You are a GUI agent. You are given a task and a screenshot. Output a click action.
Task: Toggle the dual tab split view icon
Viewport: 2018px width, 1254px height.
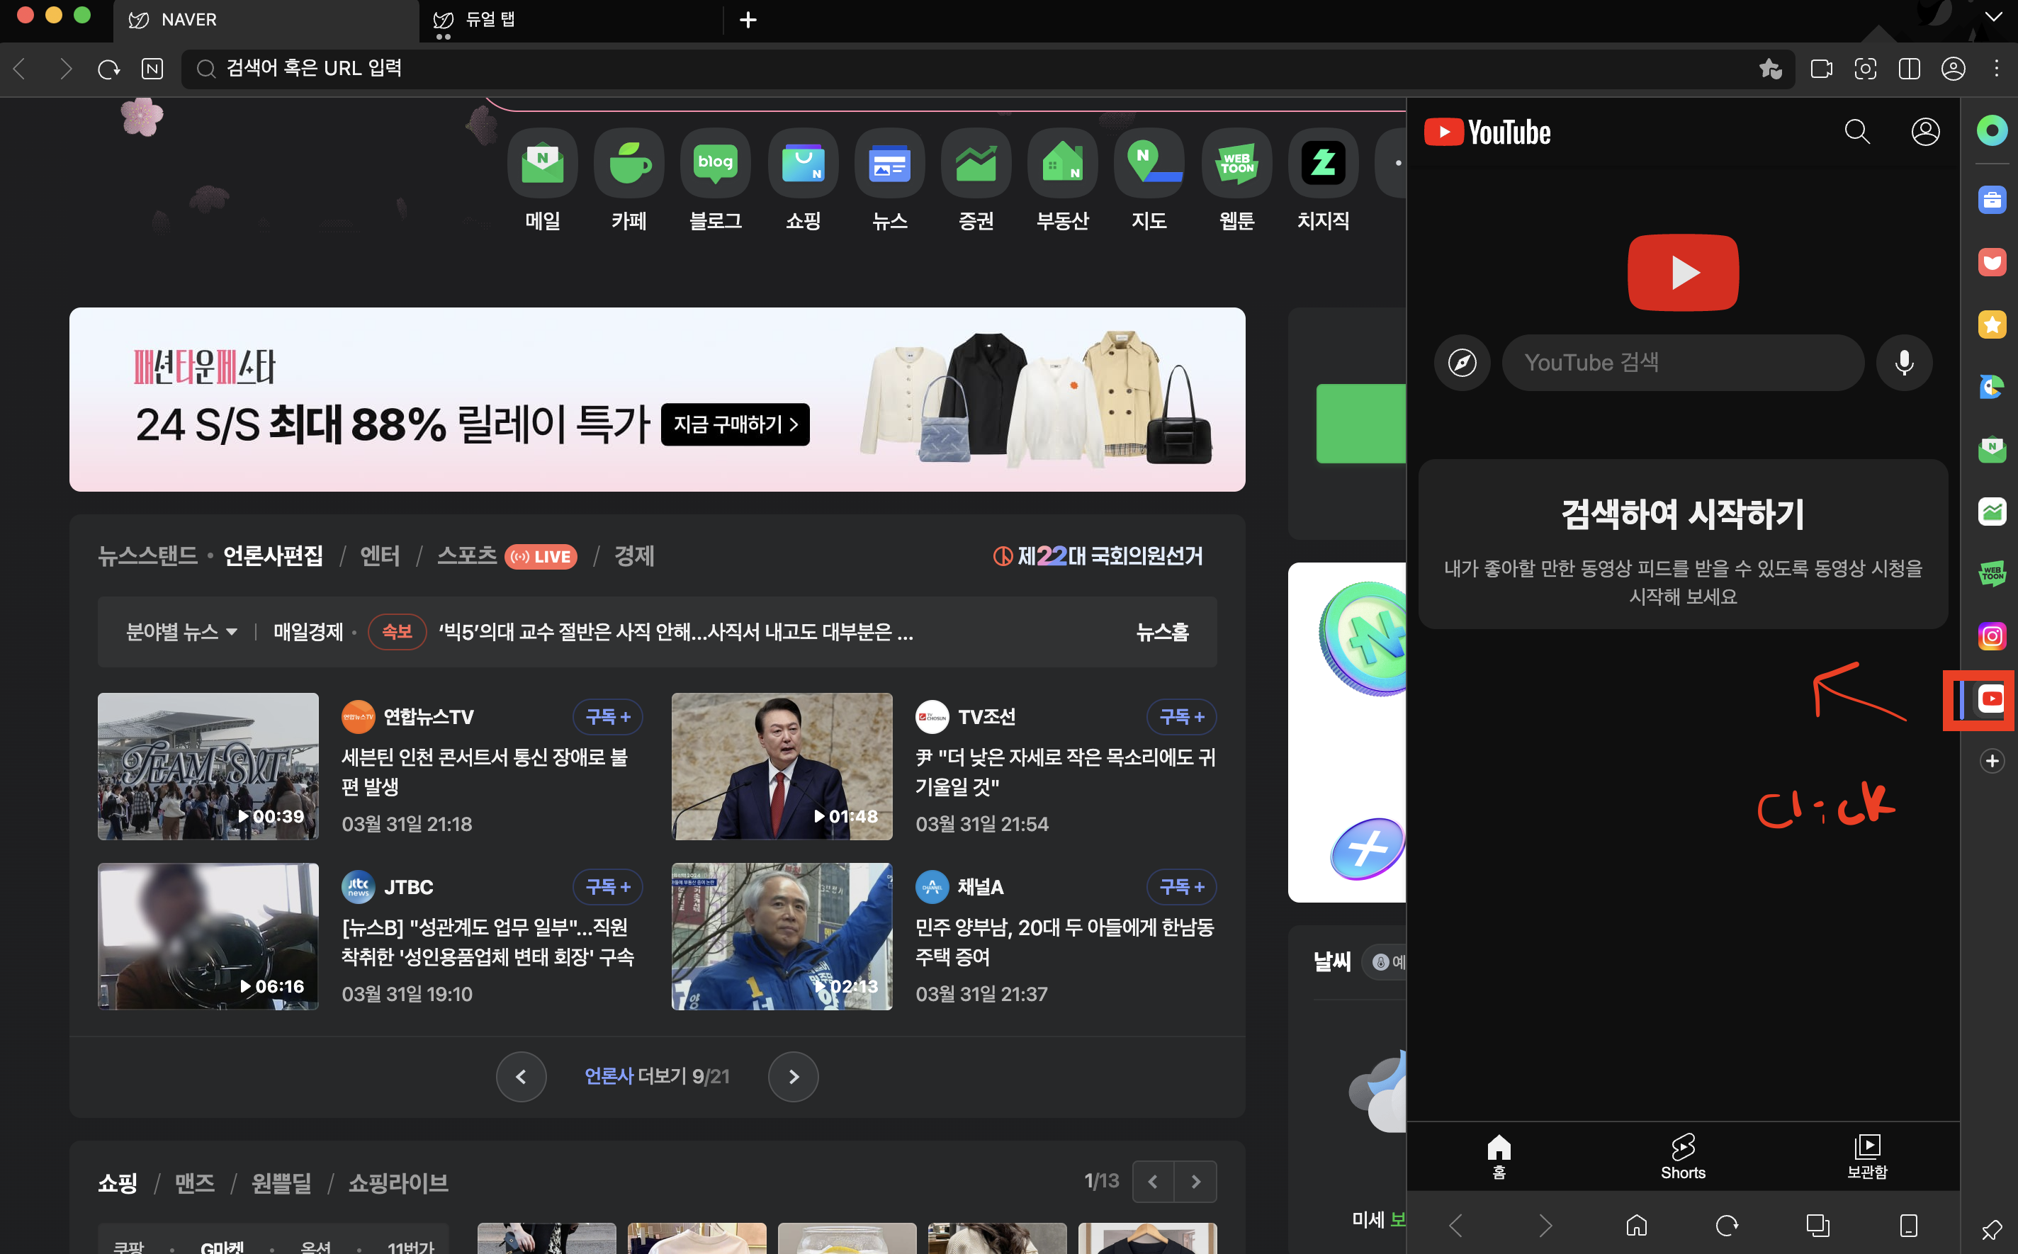[x=1910, y=69]
